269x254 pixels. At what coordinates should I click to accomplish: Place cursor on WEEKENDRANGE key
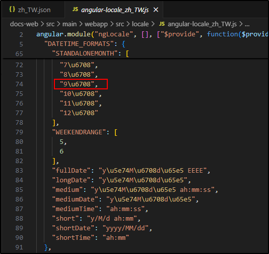[x=79, y=132]
